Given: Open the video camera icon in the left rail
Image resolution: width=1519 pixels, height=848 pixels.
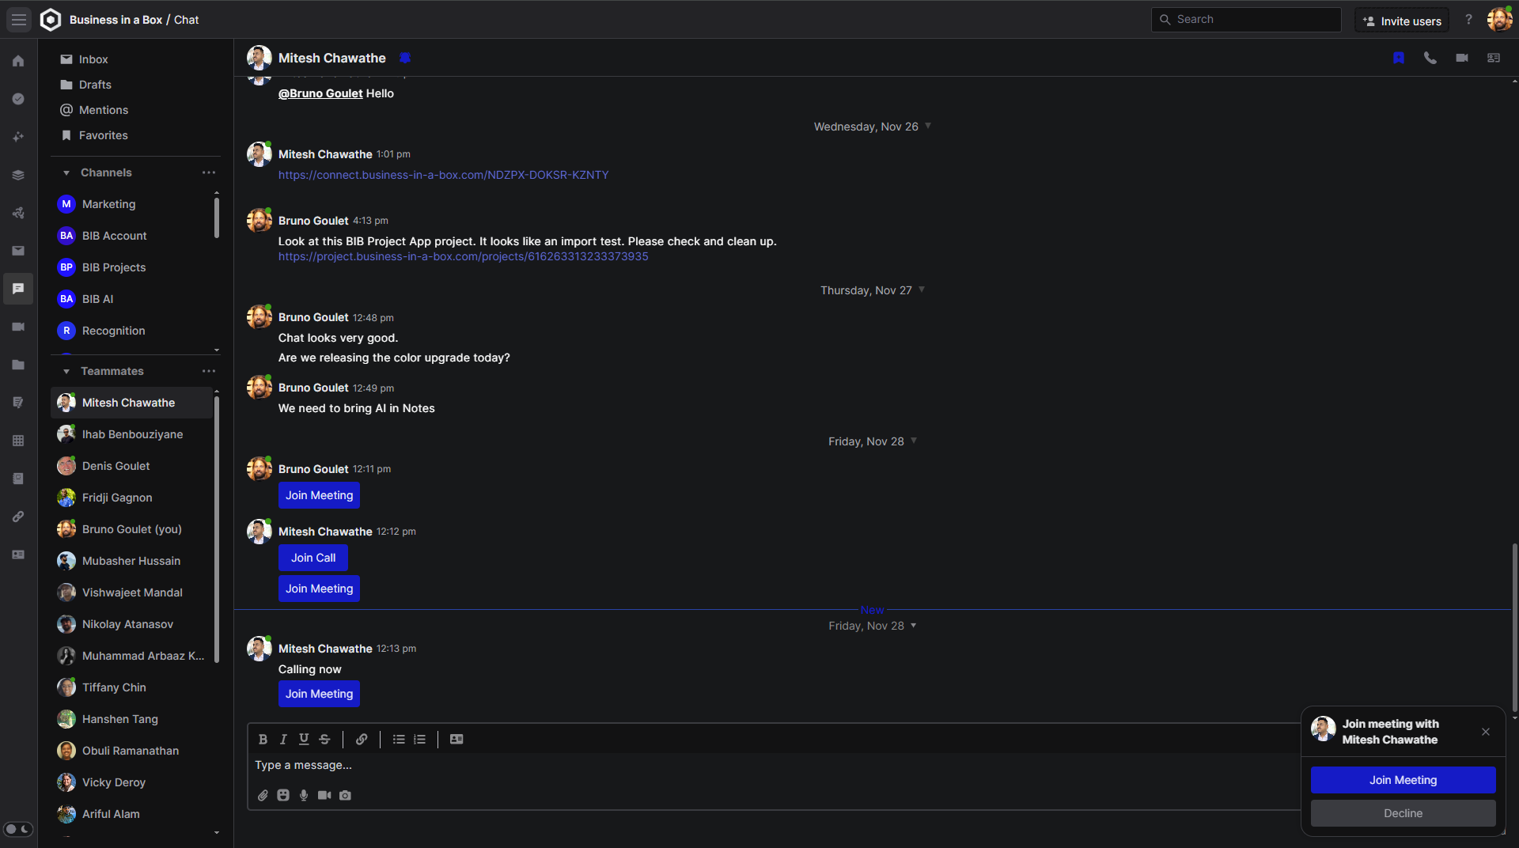Looking at the screenshot, I should [x=18, y=327].
